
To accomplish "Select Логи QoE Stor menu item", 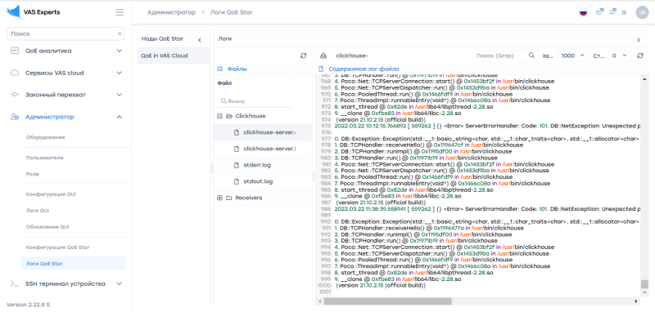I will point(73,264).
